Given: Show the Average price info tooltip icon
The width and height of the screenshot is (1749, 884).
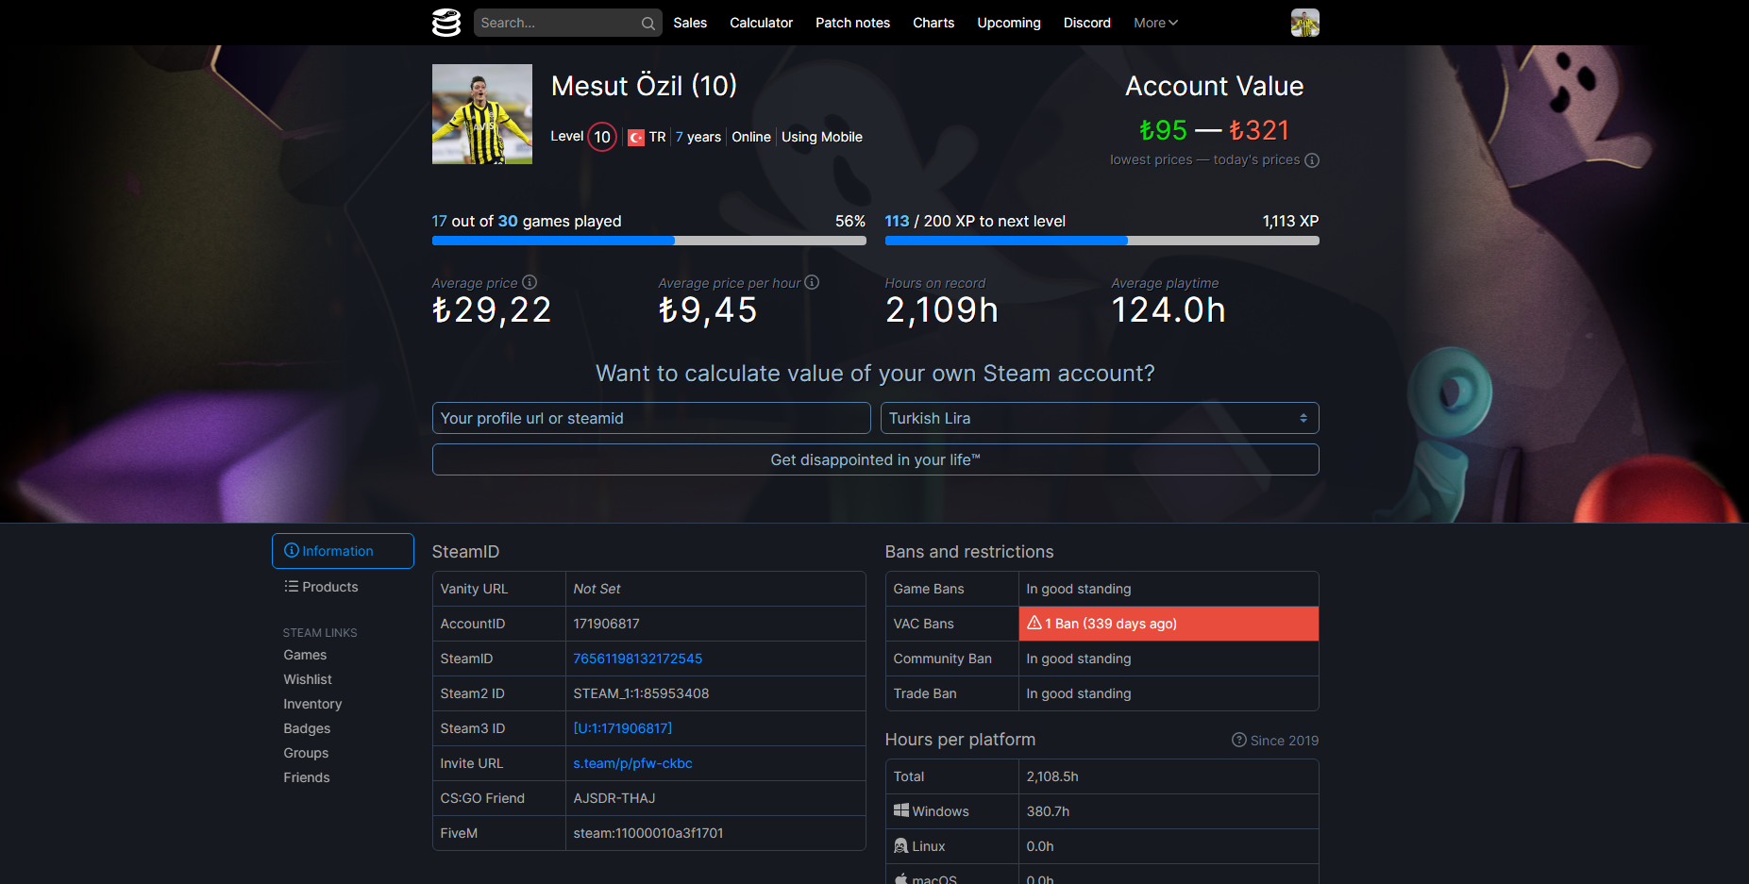Looking at the screenshot, I should (530, 282).
